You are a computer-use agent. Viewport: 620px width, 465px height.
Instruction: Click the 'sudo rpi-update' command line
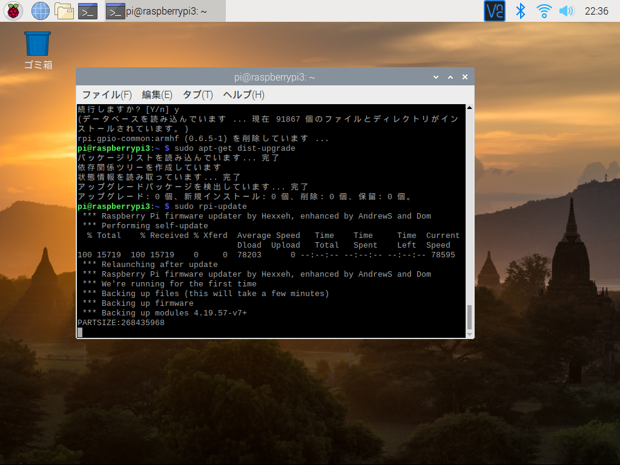pyautogui.click(x=162, y=206)
